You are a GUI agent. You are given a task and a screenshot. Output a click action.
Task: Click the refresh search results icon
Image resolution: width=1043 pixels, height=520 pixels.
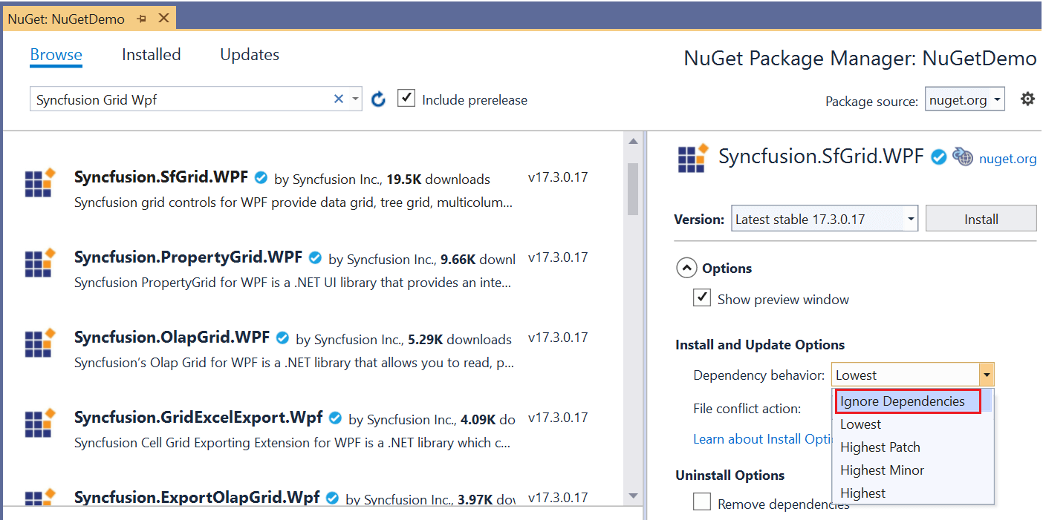tap(378, 98)
